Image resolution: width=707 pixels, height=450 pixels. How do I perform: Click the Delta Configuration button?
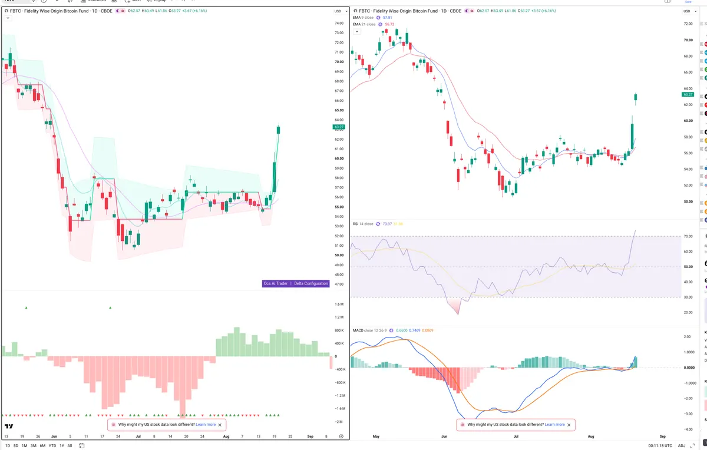pos(311,283)
